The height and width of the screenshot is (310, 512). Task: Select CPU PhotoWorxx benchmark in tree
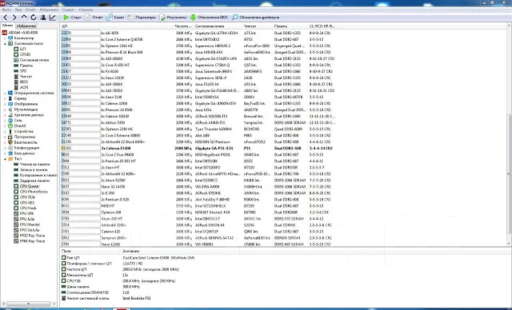(x=34, y=192)
